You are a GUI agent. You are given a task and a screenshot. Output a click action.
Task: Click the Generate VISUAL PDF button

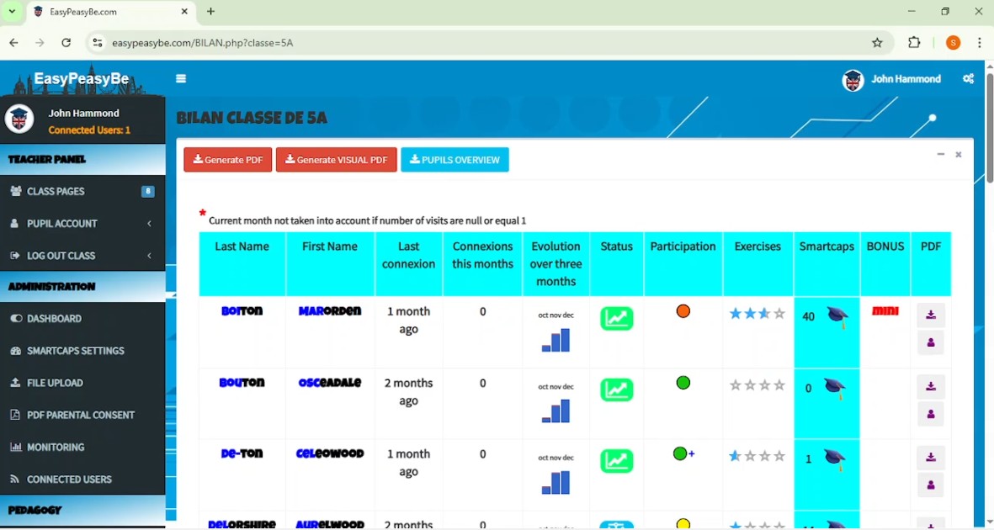tap(337, 160)
